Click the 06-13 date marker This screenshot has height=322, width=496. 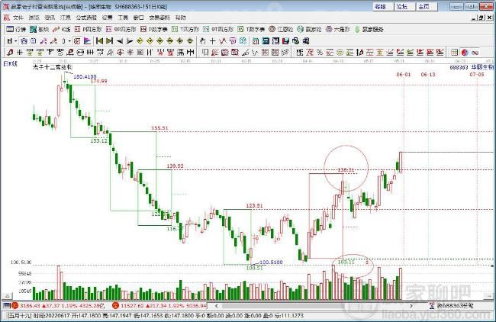pos(428,74)
